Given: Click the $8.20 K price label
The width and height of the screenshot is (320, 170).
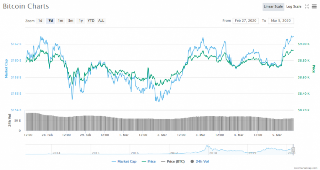Looking at the screenshot, I should 304,110.
